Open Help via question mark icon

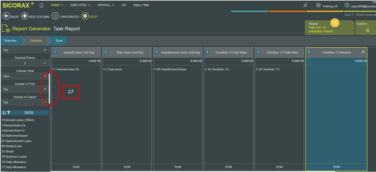85,16
